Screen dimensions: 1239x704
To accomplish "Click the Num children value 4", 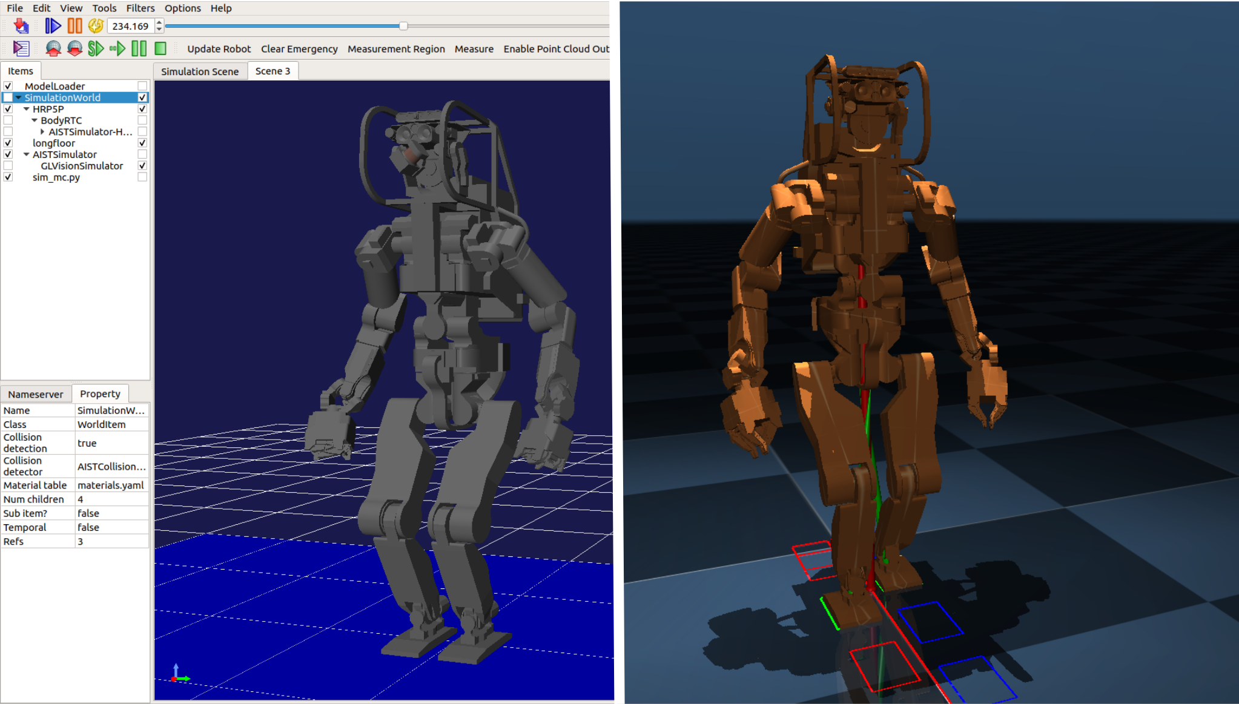I will point(111,499).
